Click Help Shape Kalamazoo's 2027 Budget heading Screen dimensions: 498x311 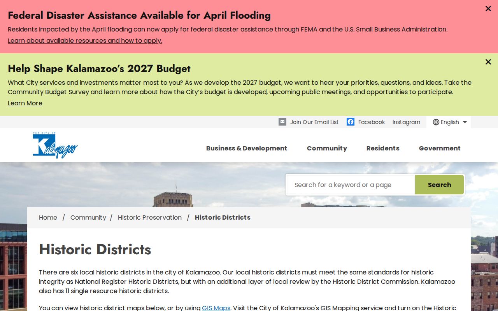99,68
